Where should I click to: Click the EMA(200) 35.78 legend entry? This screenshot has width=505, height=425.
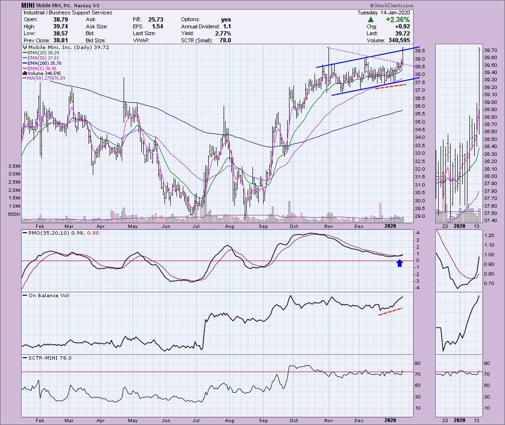point(42,63)
